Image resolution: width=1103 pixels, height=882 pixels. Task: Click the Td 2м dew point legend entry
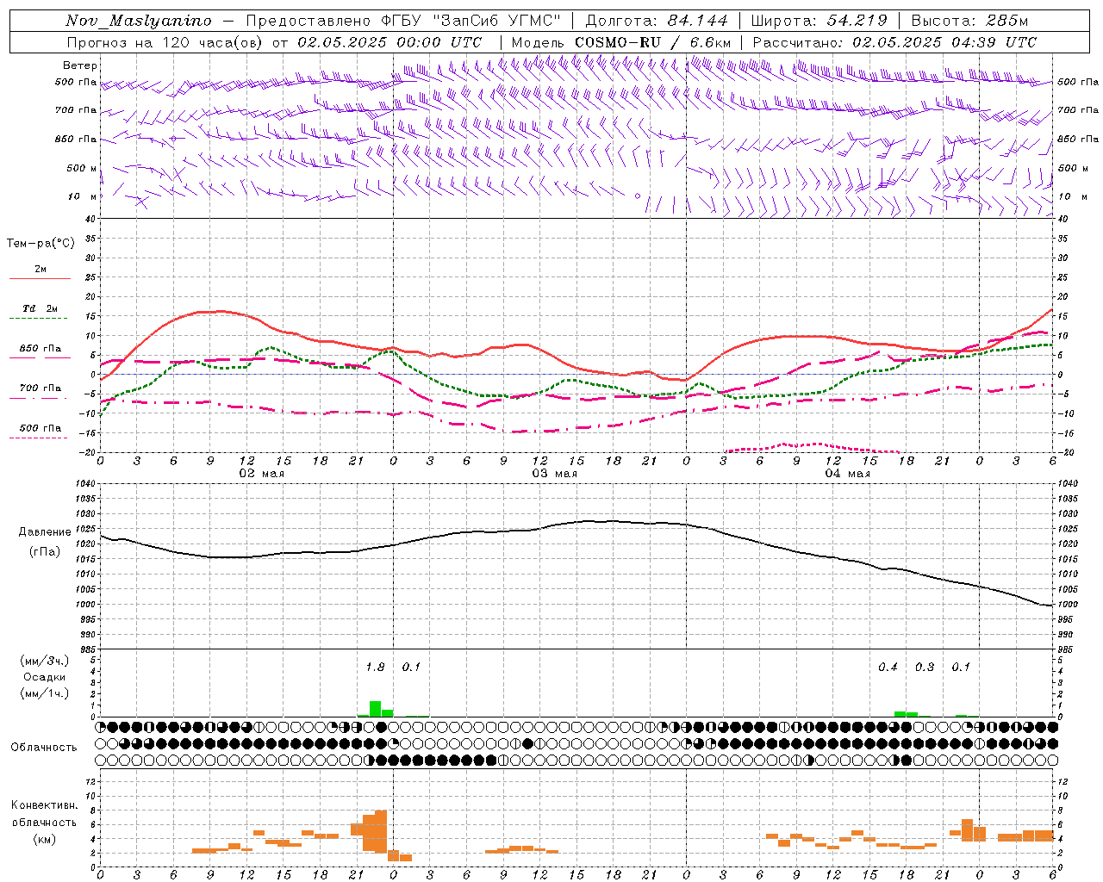pyautogui.click(x=41, y=308)
